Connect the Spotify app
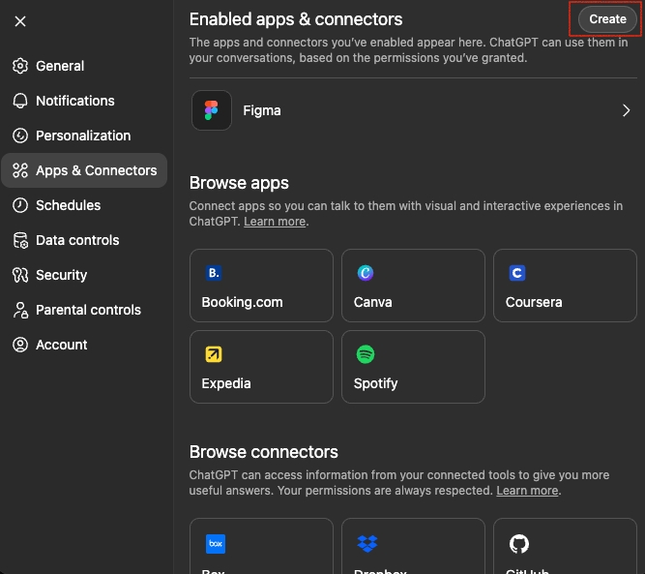This screenshot has height=574, width=645. pos(413,366)
